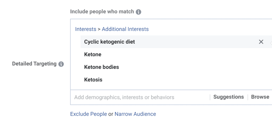Click the partial arrow icon right of the X
This screenshot has width=272, height=121.
271,42
